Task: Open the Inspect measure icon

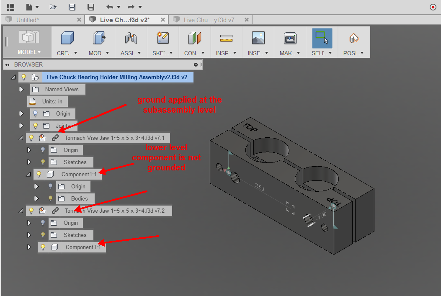Action: 226,39
